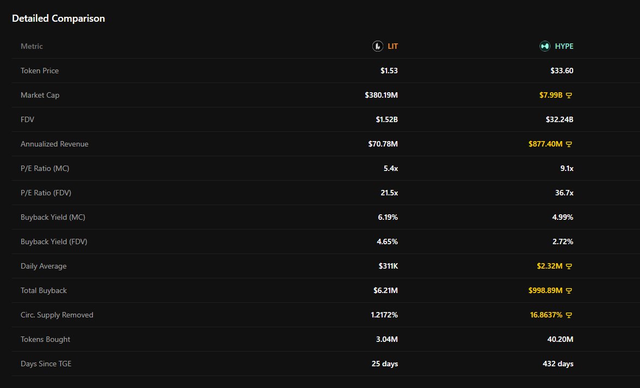Click the P/E Ratio (FDV) row label
640x388 pixels.
click(x=47, y=193)
